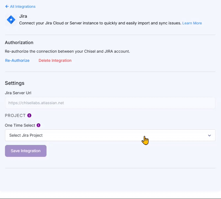This screenshot has width=221, height=199.
Task: Click the 'One Time Select' label
Action: [x=20, y=125]
